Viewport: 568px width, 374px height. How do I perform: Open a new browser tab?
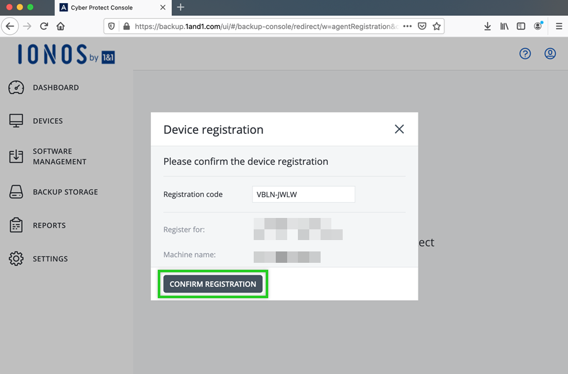[180, 8]
